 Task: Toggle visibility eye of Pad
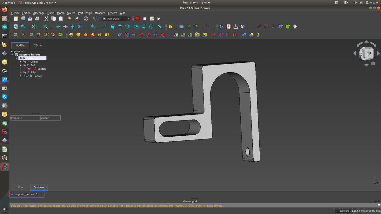click(24, 65)
